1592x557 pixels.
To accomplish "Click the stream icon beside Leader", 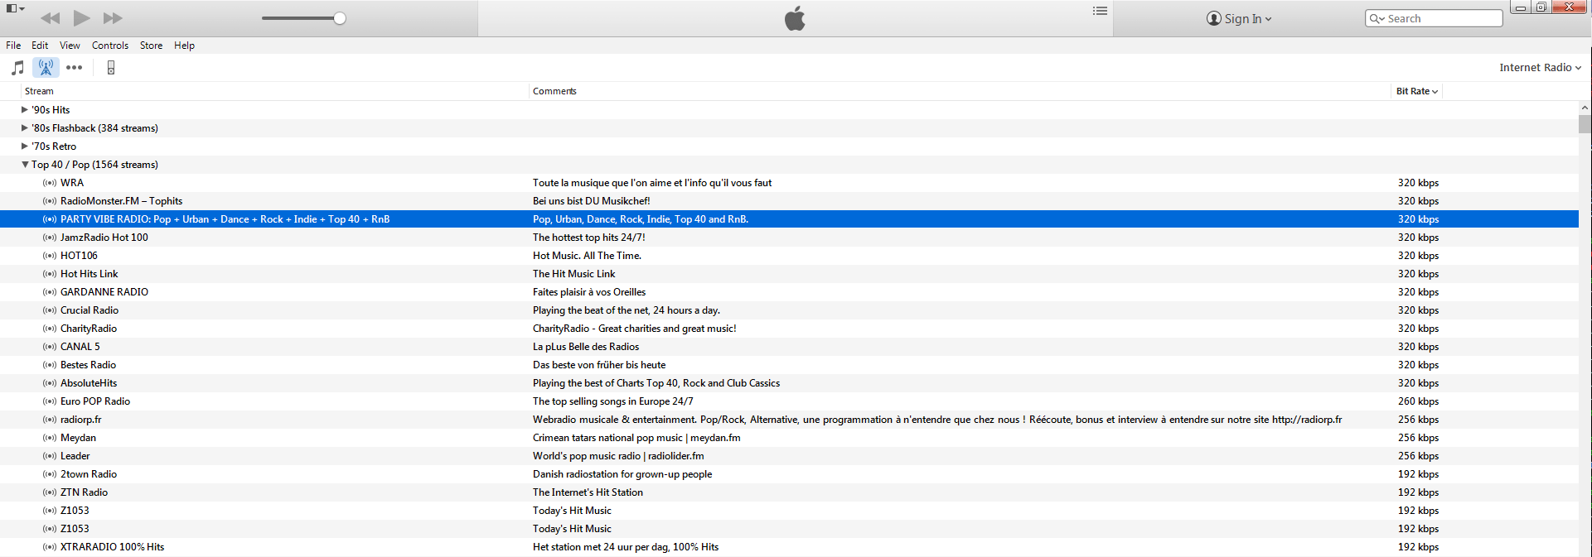I will click(50, 456).
